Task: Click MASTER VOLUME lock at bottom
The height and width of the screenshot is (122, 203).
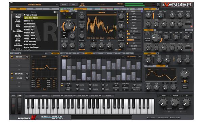Action: click(170, 118)
